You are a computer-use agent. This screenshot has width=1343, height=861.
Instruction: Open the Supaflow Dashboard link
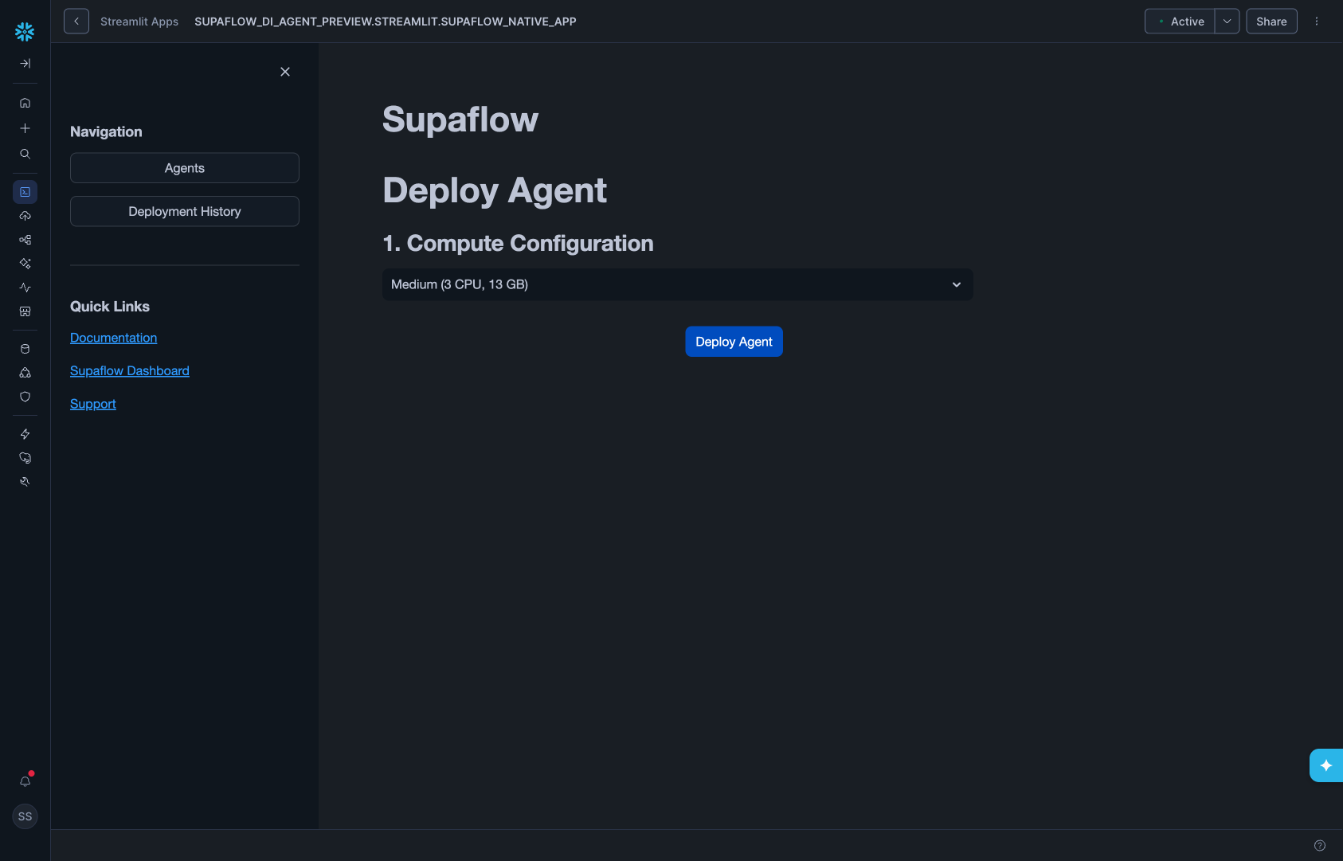click(130, 371)
